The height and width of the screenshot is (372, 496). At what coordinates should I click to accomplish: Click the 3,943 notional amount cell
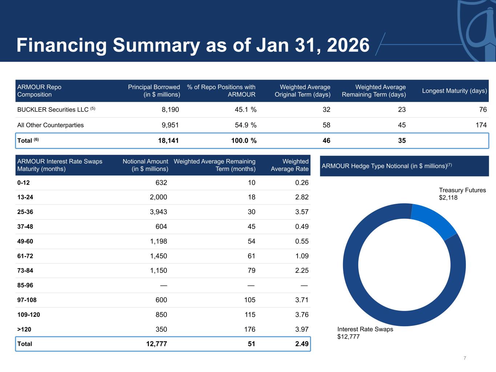click(x=158, y=212)
